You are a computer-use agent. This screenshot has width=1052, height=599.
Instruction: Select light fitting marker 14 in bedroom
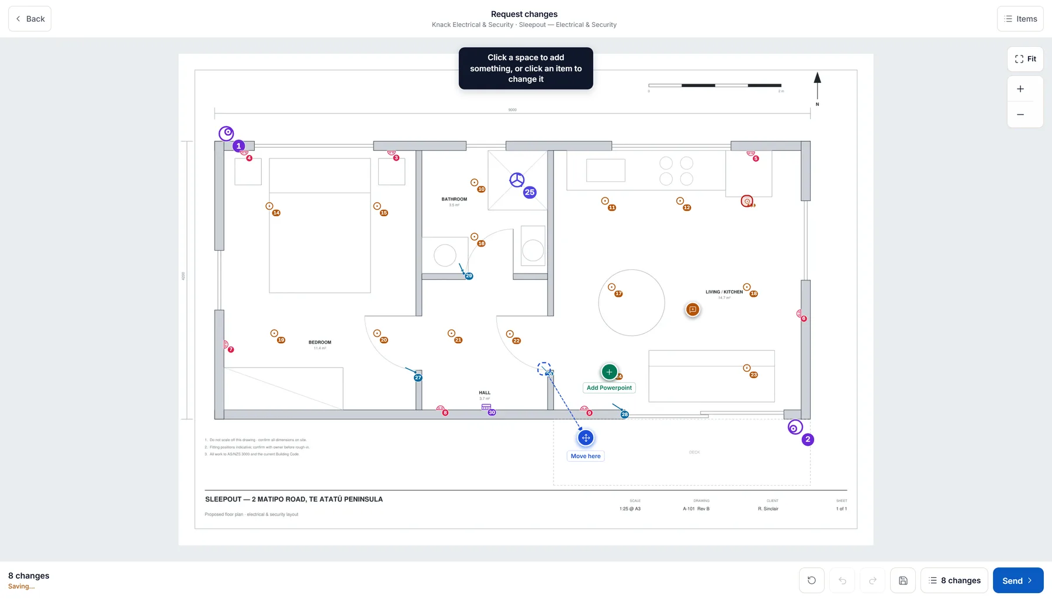pyautogui.click(x=269, y=206)
